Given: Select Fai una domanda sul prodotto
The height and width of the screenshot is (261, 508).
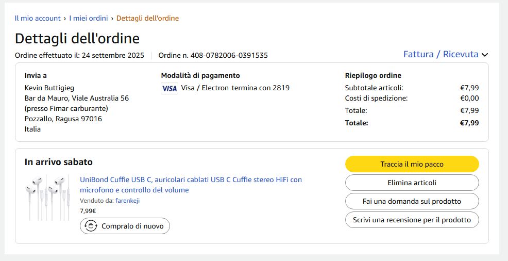Looking at the screenshot, I should (412, 201).
